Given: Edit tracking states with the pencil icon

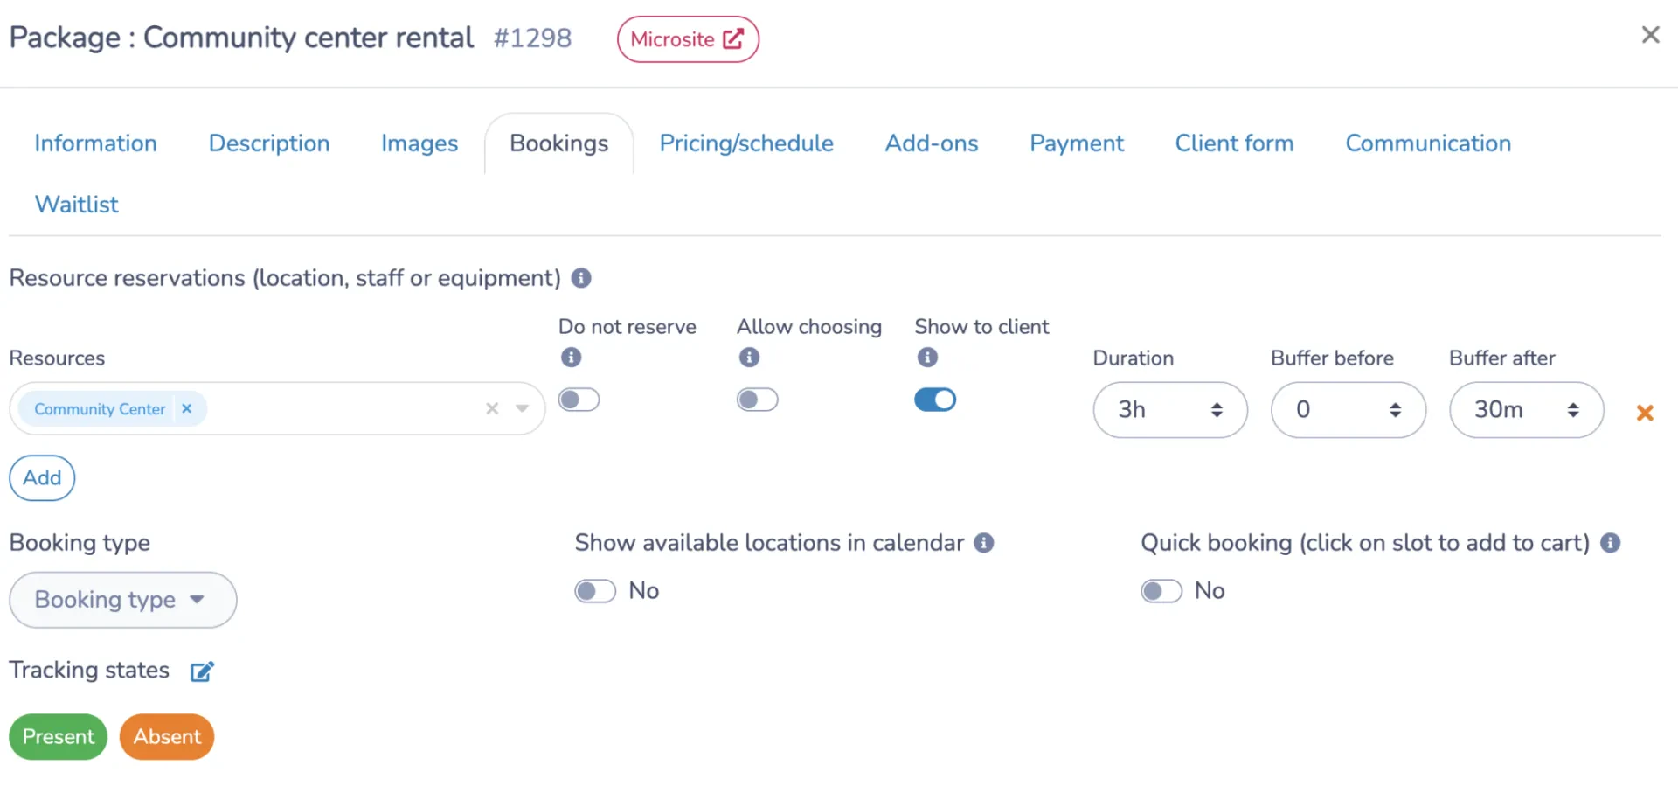Looking at the screenshot, I should (x=202, y=671).
